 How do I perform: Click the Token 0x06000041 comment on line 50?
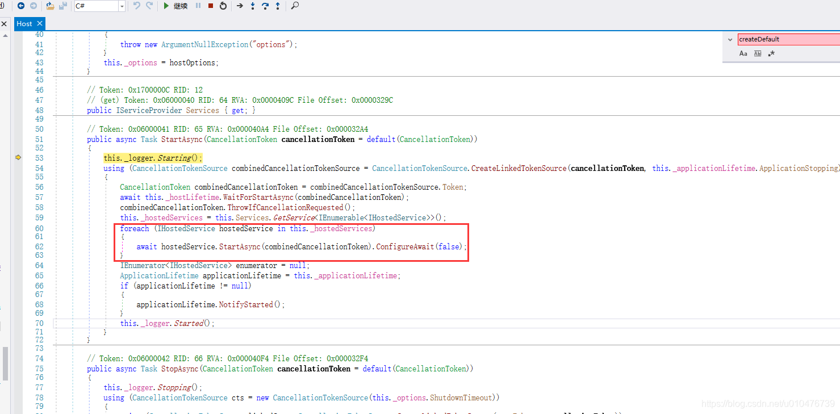click(x=227, y=129)
